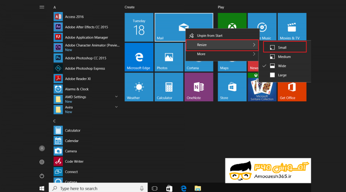Open the Weather tile

[x=139, y=87]
